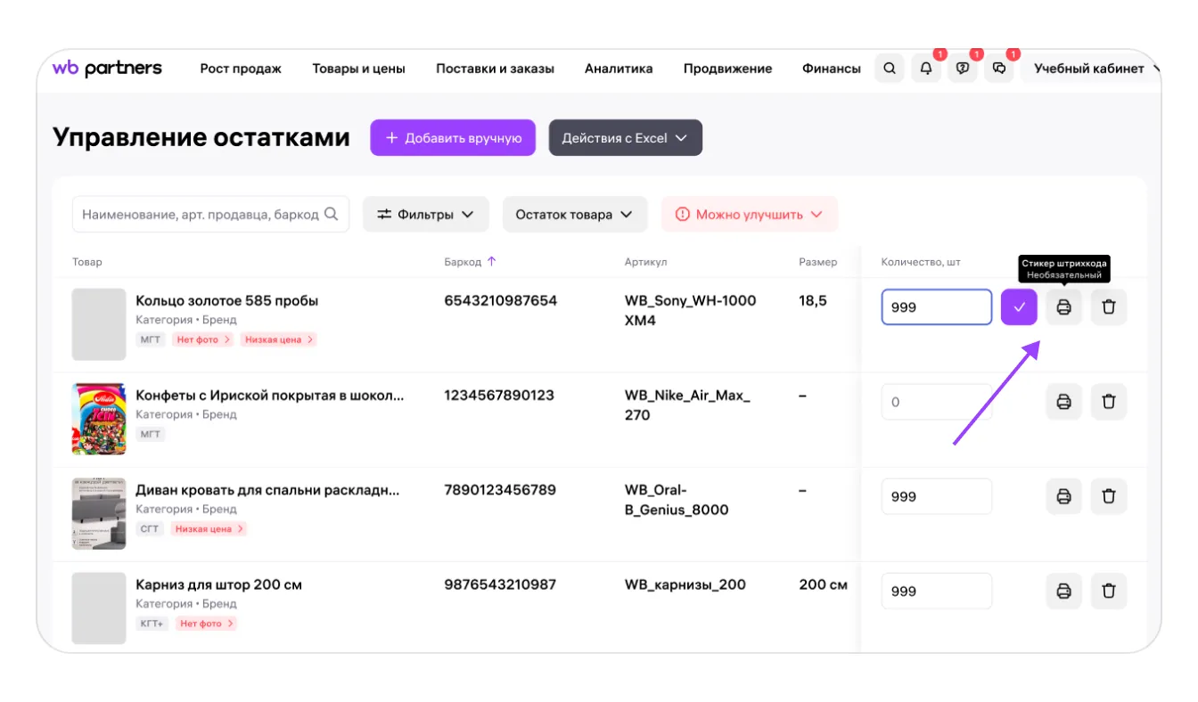1198x702 pixels.
Task: Go to Товары и цены menu
Action: coord(358,69)
